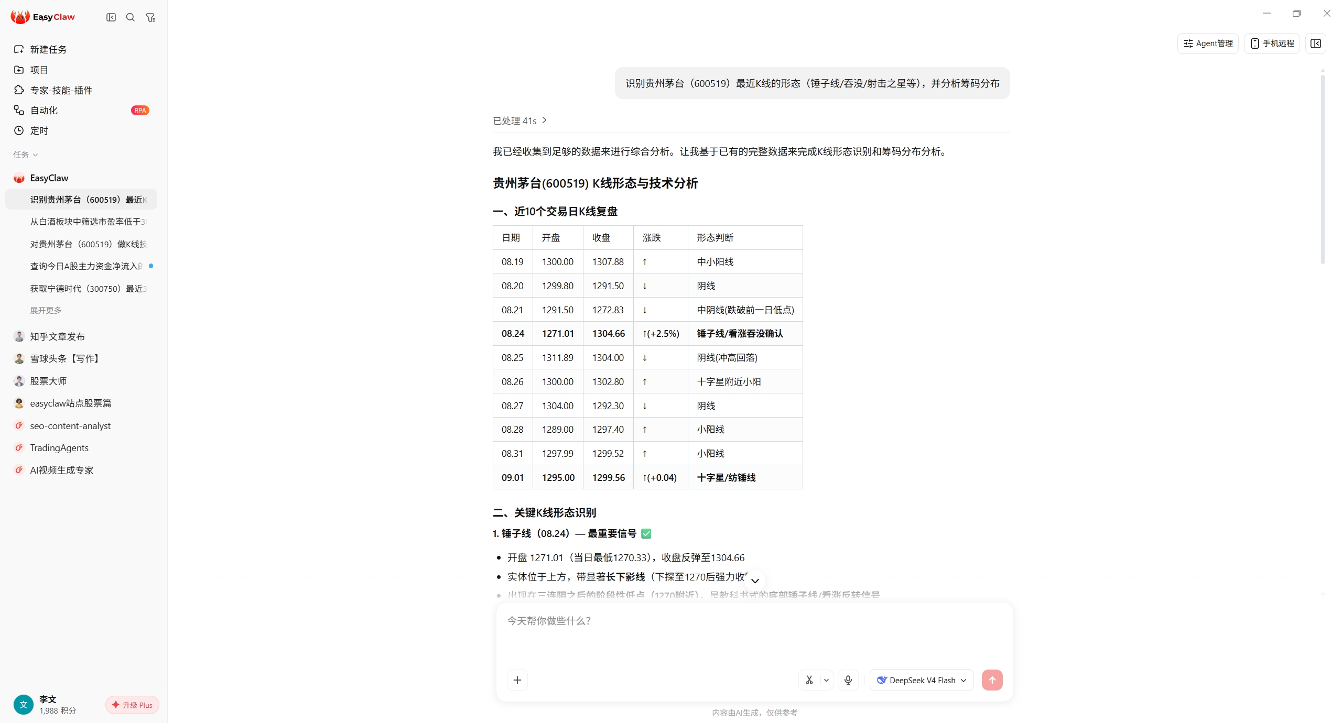This screenshot has height=723, width=1342.
Task: Open the search icon in sidebar header
Action: tap(131, 17)
